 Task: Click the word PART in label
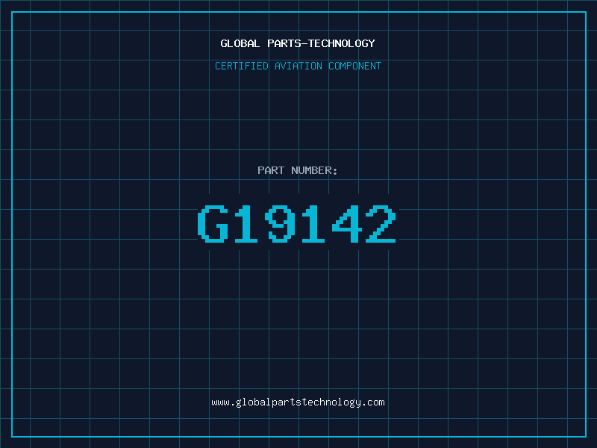coord(271,170)
